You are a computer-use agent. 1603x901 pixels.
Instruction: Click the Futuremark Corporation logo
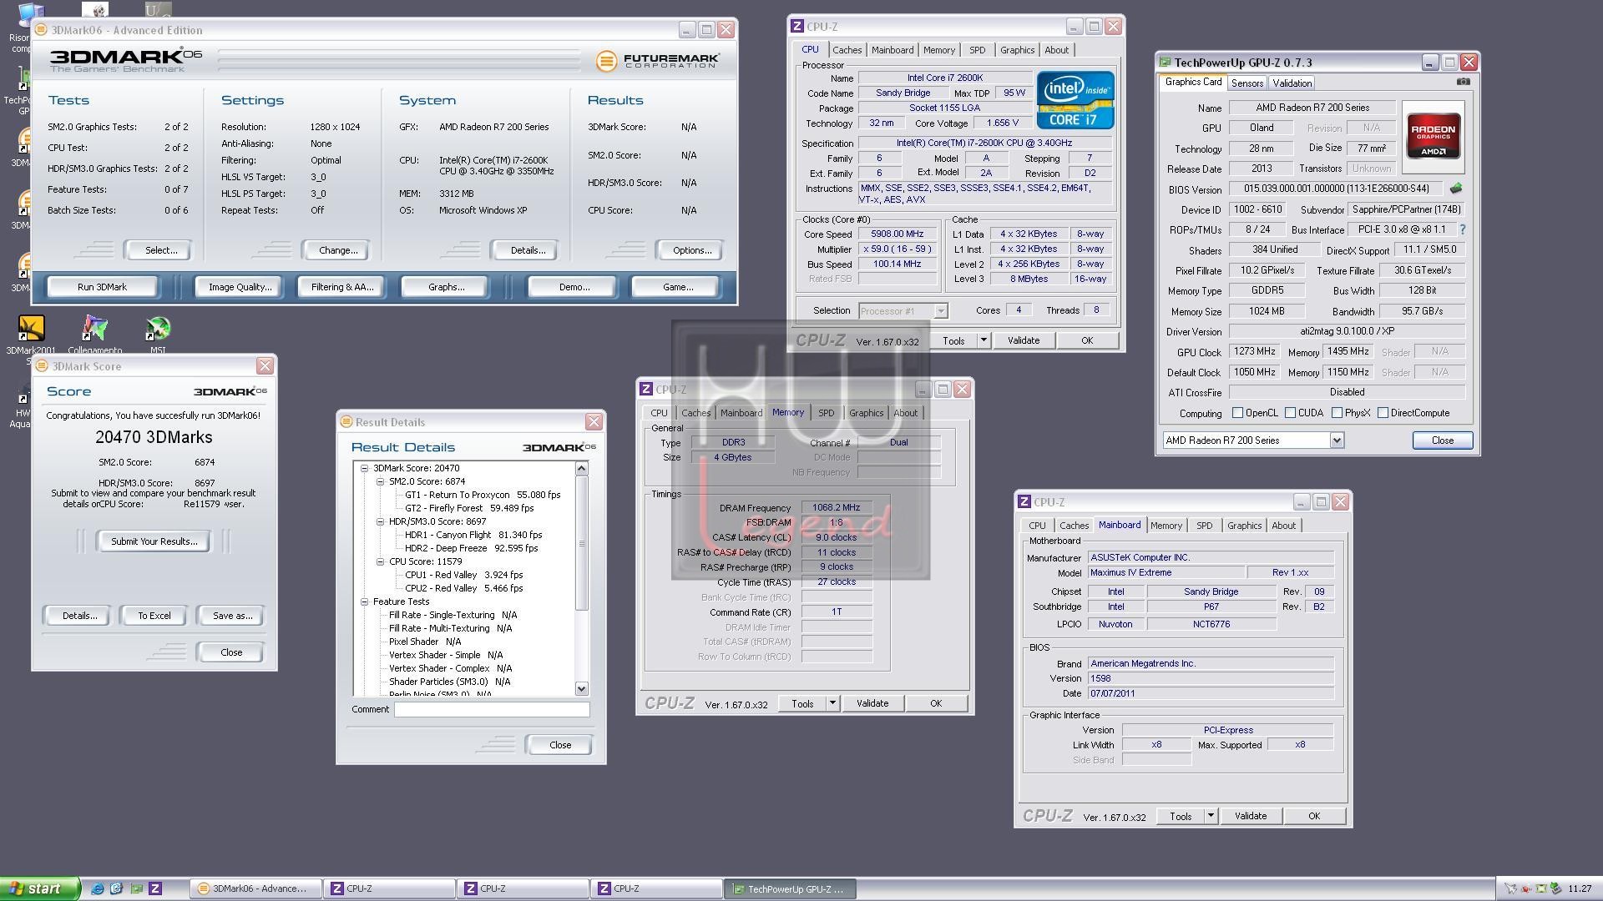click(x=658, y=61)
